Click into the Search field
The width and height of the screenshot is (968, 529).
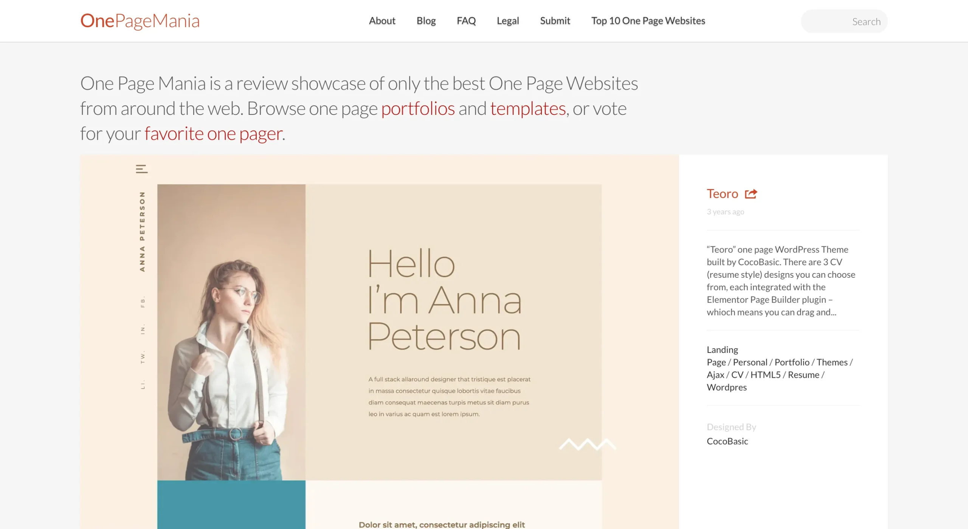click(844, 22)
